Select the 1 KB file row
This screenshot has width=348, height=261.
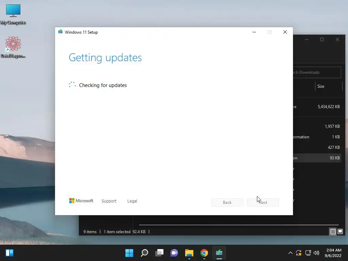317,137
